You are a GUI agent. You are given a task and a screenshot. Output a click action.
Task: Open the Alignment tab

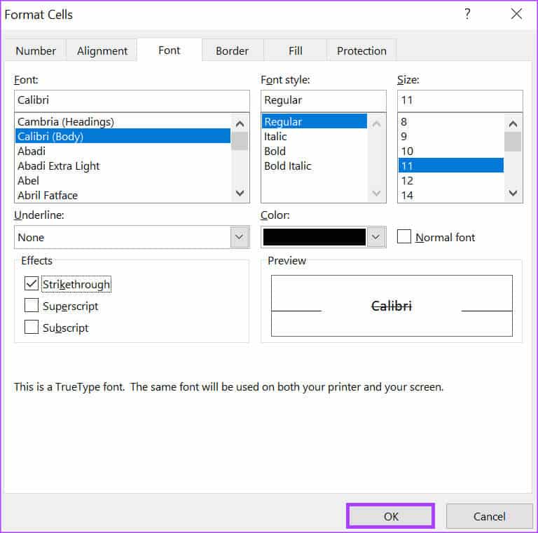pyautogui.click(x=102, y=50)
